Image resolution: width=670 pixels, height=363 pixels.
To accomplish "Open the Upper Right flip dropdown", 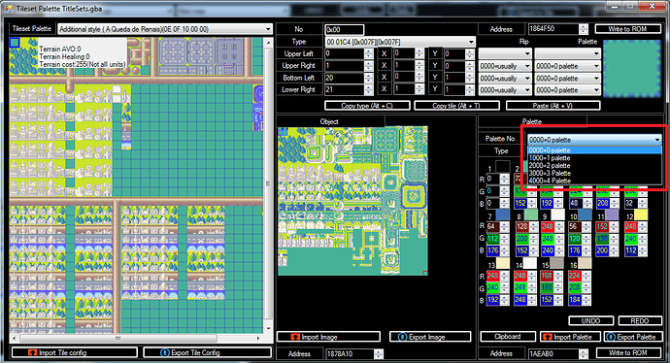I will point(505,66).
